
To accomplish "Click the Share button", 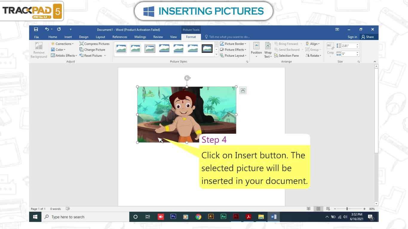I will pyautogui.click(x=367, y=37).
